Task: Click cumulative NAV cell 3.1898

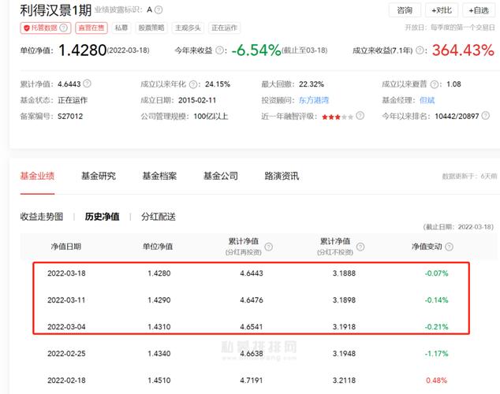Action: pos(344,300)
